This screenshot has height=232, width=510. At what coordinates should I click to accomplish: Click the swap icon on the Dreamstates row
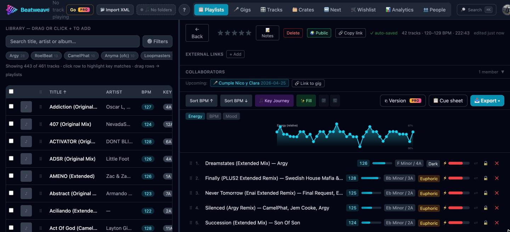476,163
